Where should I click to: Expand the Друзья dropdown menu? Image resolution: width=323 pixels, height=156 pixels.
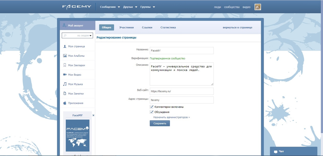click(x=130, y=7)
